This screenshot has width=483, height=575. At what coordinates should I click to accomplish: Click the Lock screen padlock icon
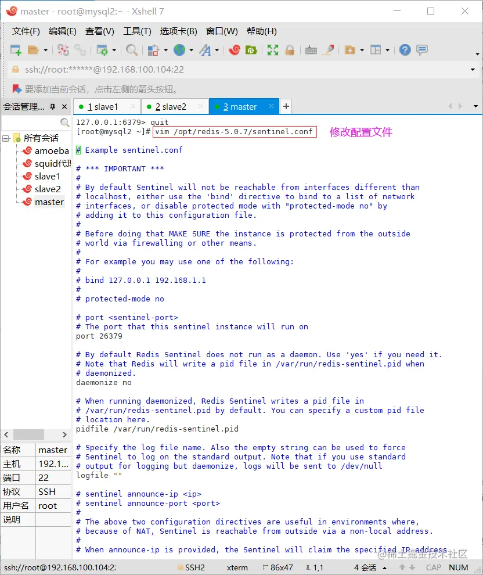point(290,50)
